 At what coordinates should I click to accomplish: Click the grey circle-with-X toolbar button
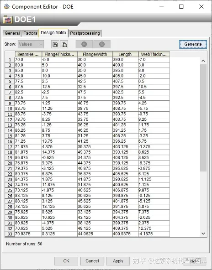[x=84, y=44]
